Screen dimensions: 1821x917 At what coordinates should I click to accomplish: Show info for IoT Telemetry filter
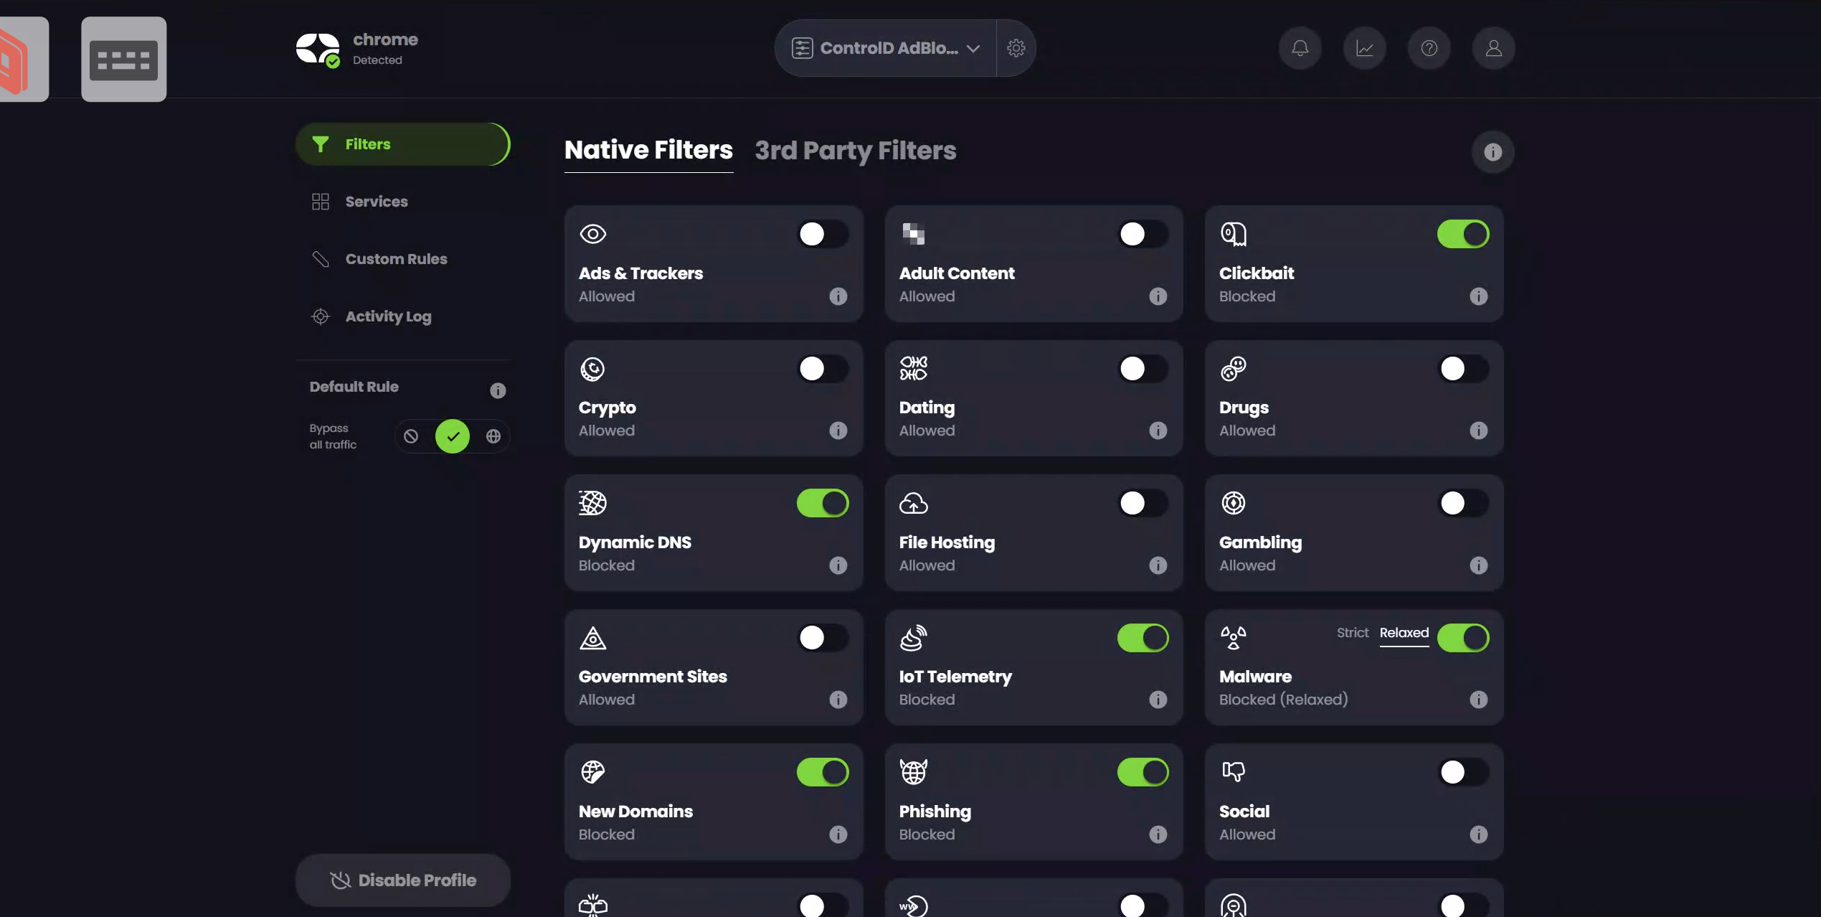(x=1158, y=700)
